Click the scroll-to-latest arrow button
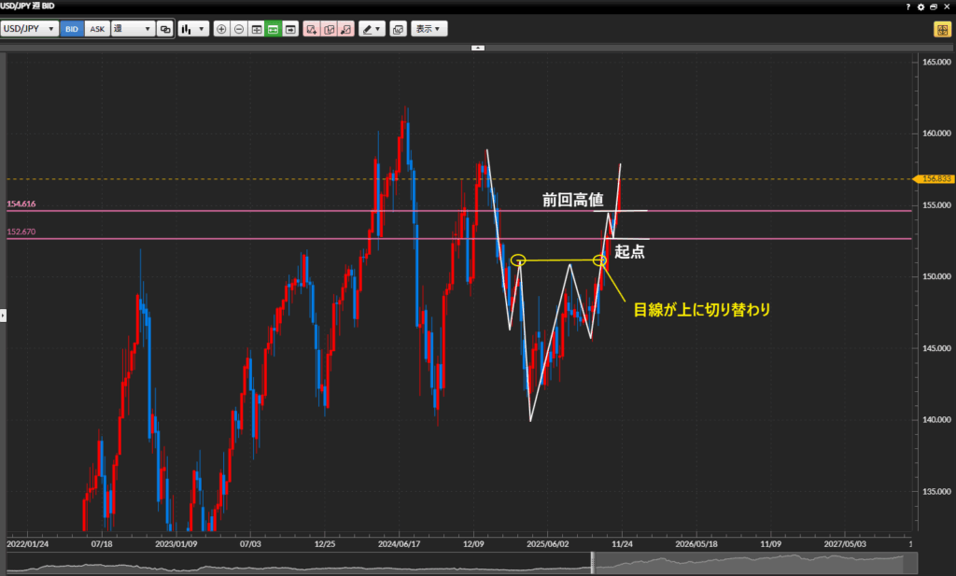956x576 pixels. pos(290,29)
